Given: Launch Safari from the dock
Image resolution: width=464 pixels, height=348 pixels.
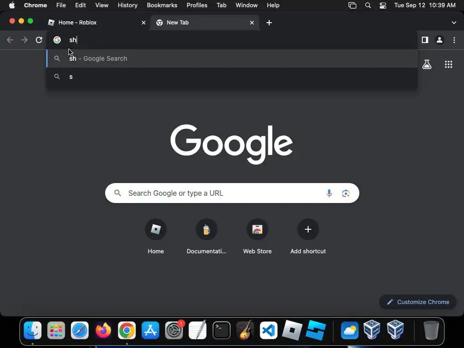Looking at the screenshot, I should pos(80,330).
